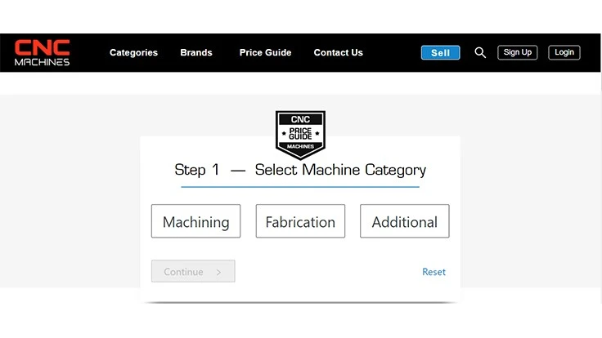The height and width of the screenshot is (338, 602).
Task: Select the Additional category
Action: 405,221
